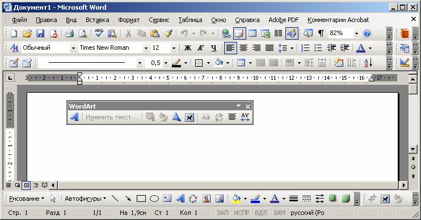This screenshot has width=421, height=220.
Task: Open the WordArt gallery in WordArt toolbar
Action: [x=74, y=117]
